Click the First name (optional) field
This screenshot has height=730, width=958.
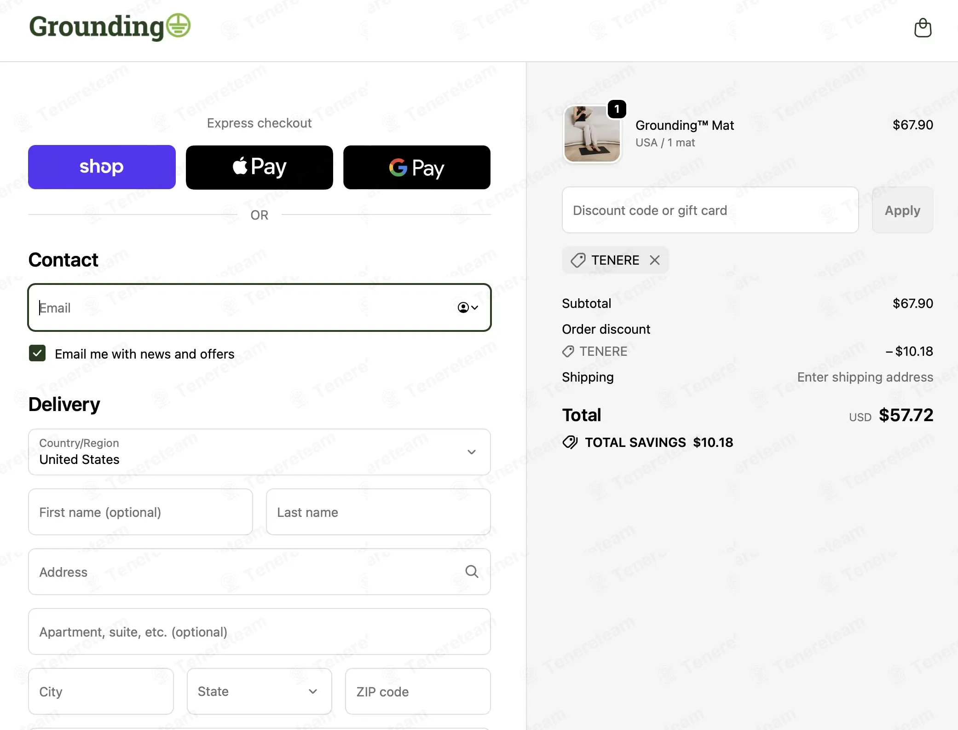(140, 512)
